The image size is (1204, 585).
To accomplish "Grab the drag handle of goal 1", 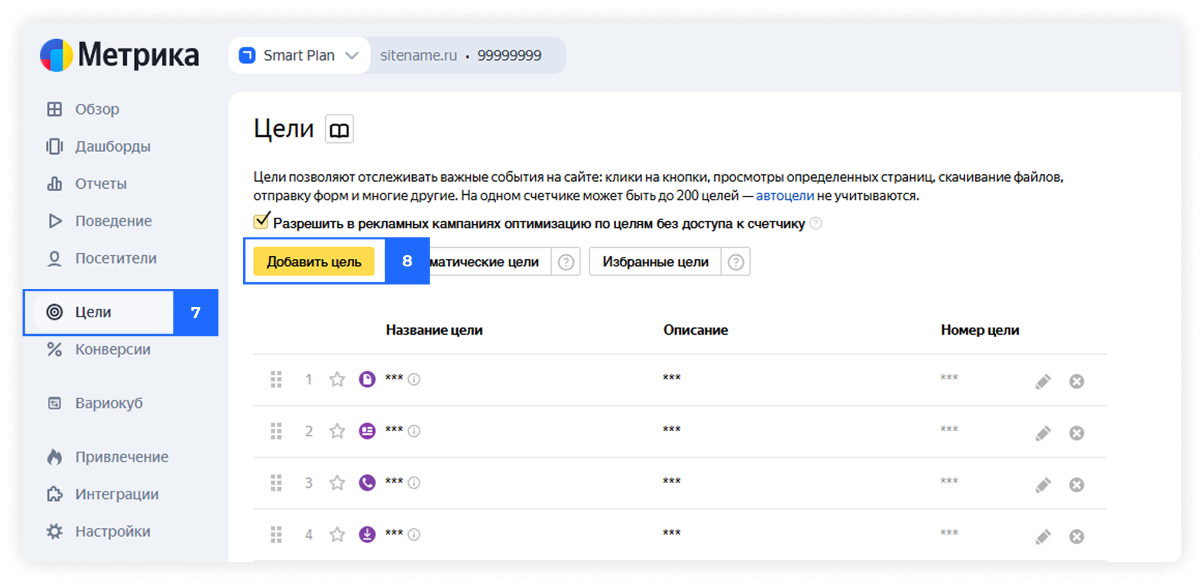I will click(276, 379).
